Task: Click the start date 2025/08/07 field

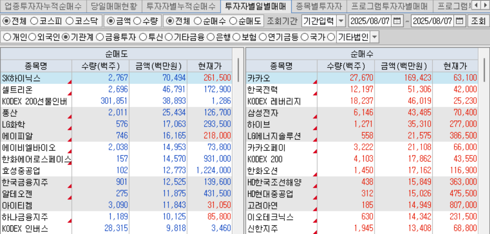Action: pos(369,21)
